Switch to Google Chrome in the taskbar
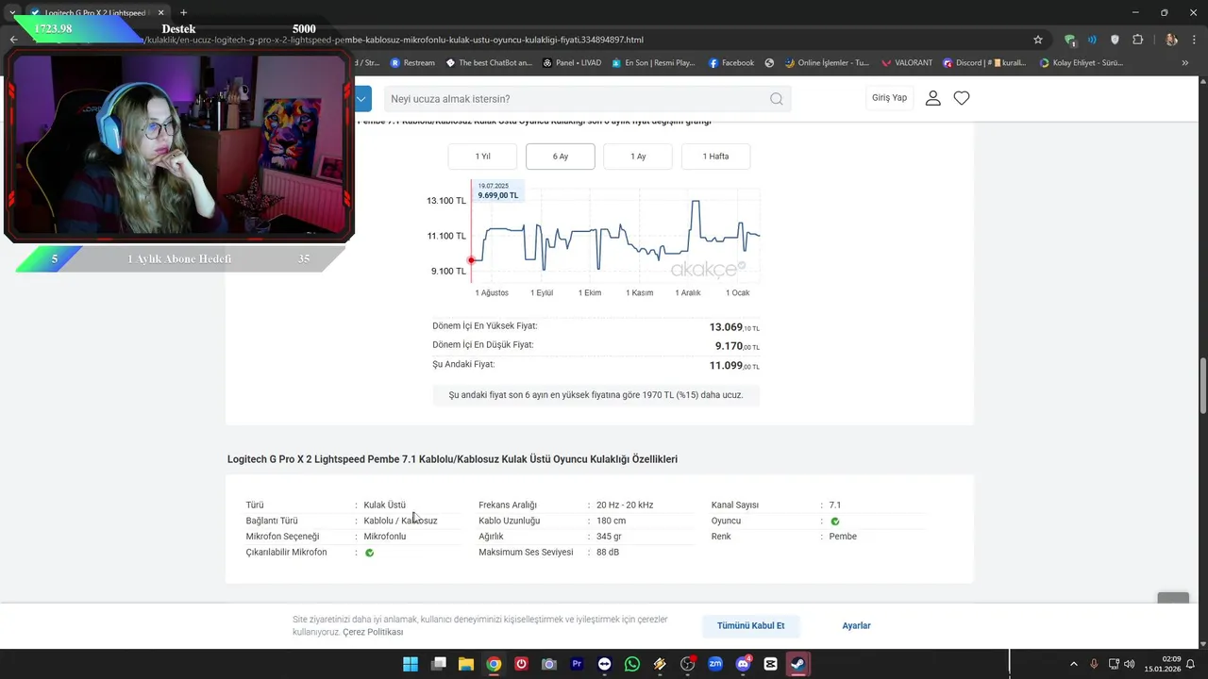1208x679 pixels. [x=494, y=664]
